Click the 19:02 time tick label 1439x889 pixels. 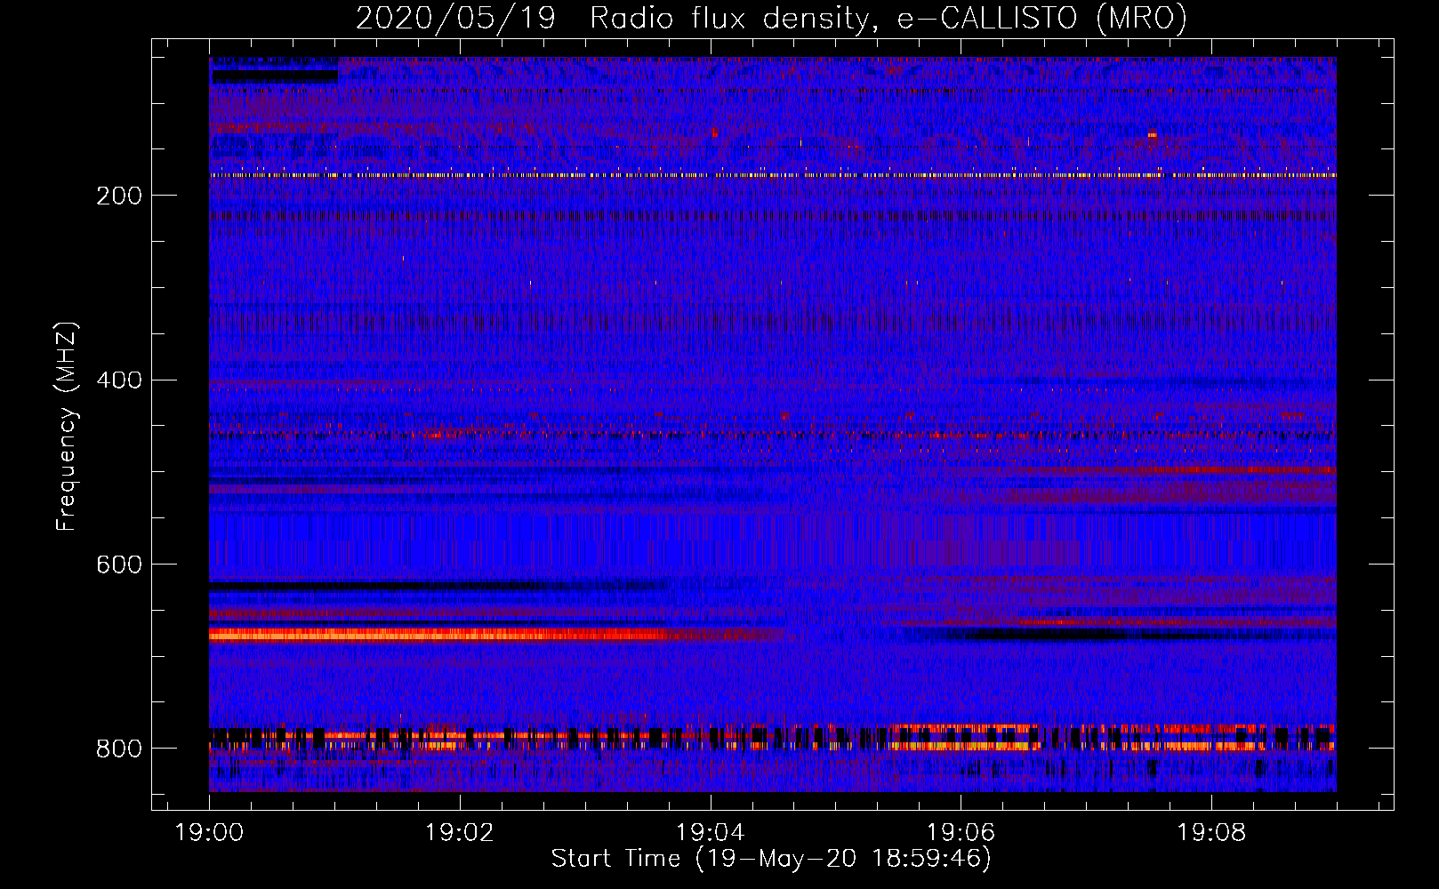tap(460, 833)
